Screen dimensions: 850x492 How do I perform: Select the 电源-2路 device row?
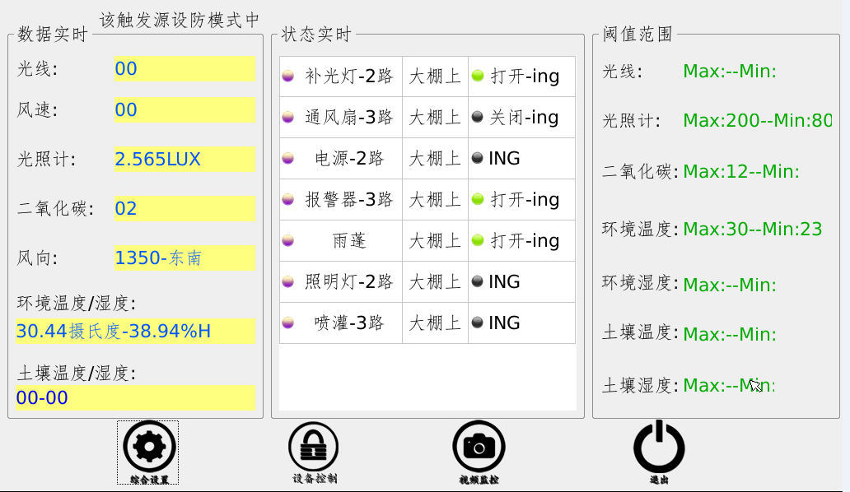pyautogui.click(x=349, y=159)
